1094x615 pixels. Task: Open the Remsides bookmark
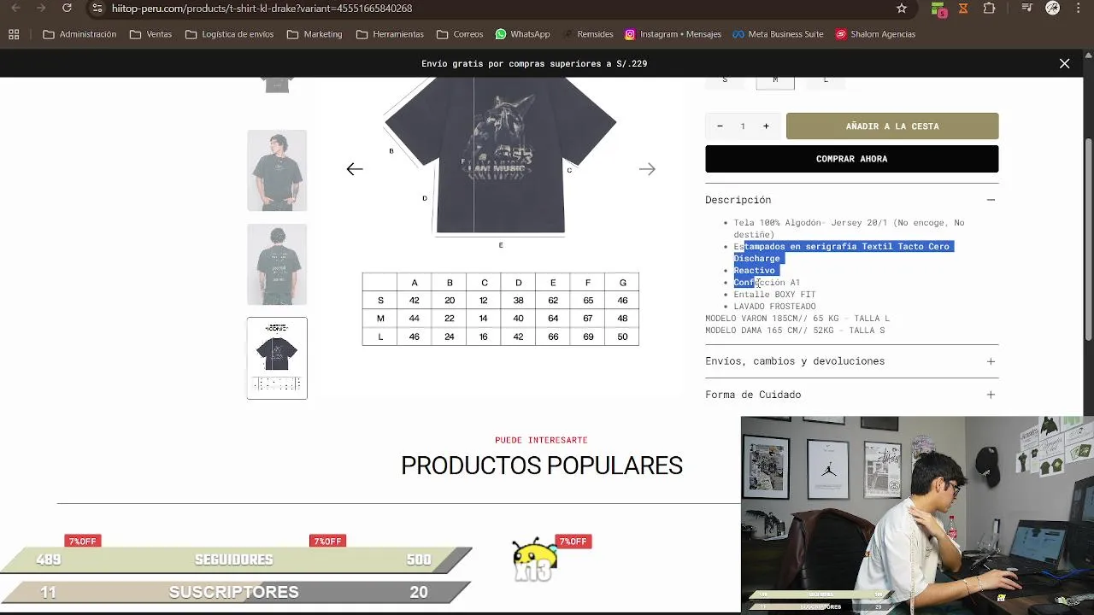click(588, 34)
